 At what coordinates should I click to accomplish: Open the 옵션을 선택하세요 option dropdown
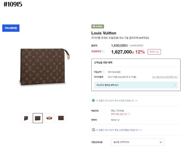(137, 142)
